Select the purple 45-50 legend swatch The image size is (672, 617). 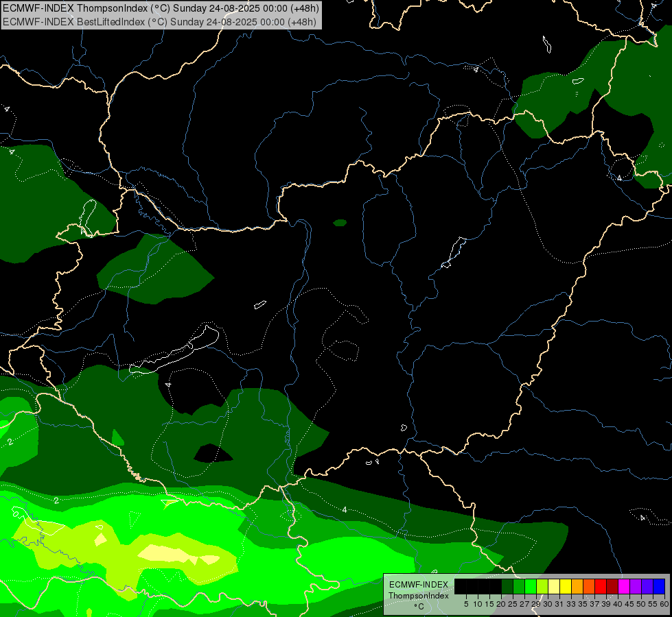pyautogui.click(x=636, y=587)
